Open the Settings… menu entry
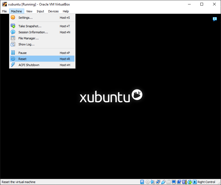The height and width of the screenshot is (185, 221). (x=42, y=18)
